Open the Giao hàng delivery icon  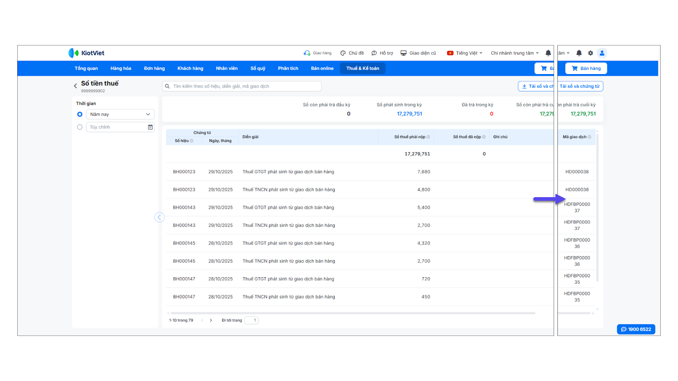coord(307,53)
